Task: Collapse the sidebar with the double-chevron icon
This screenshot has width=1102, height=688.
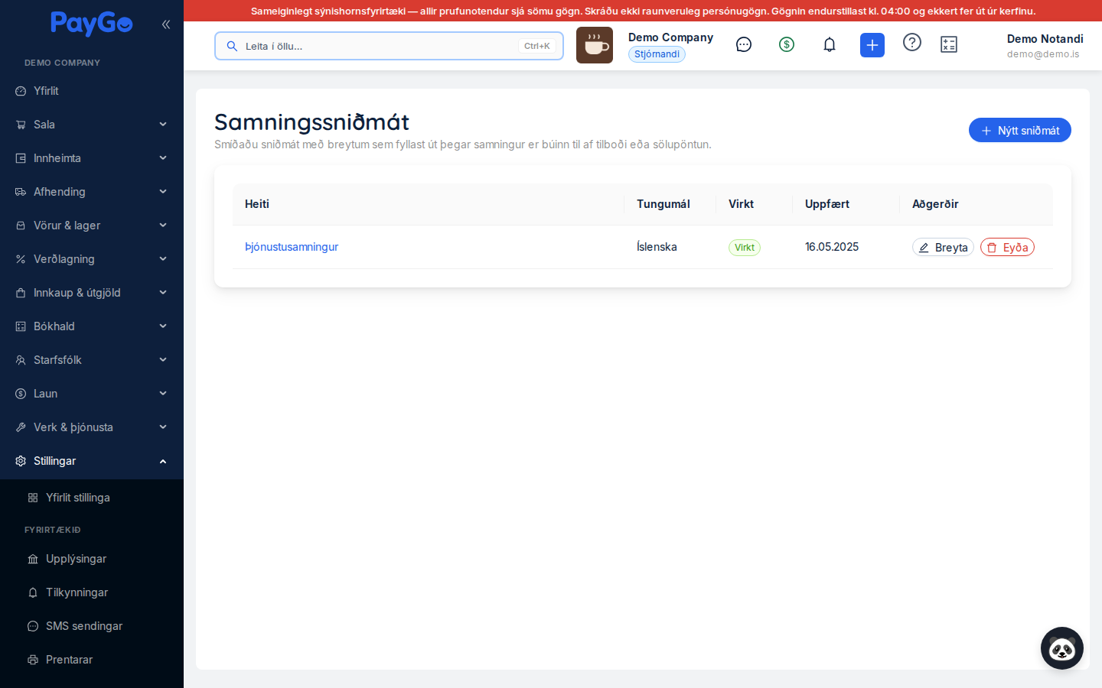Action: pos(166,24)
